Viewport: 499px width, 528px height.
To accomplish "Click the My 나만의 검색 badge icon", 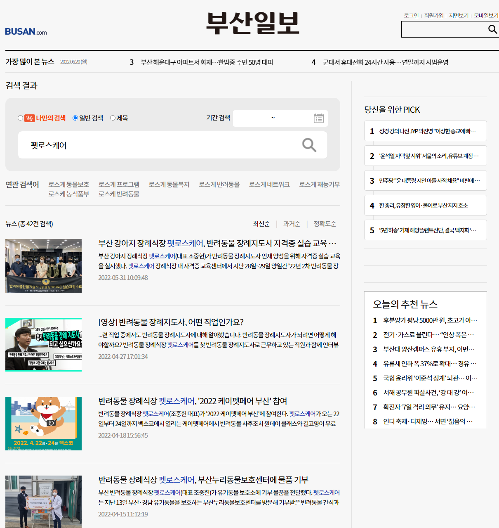I will coord(30,118).
